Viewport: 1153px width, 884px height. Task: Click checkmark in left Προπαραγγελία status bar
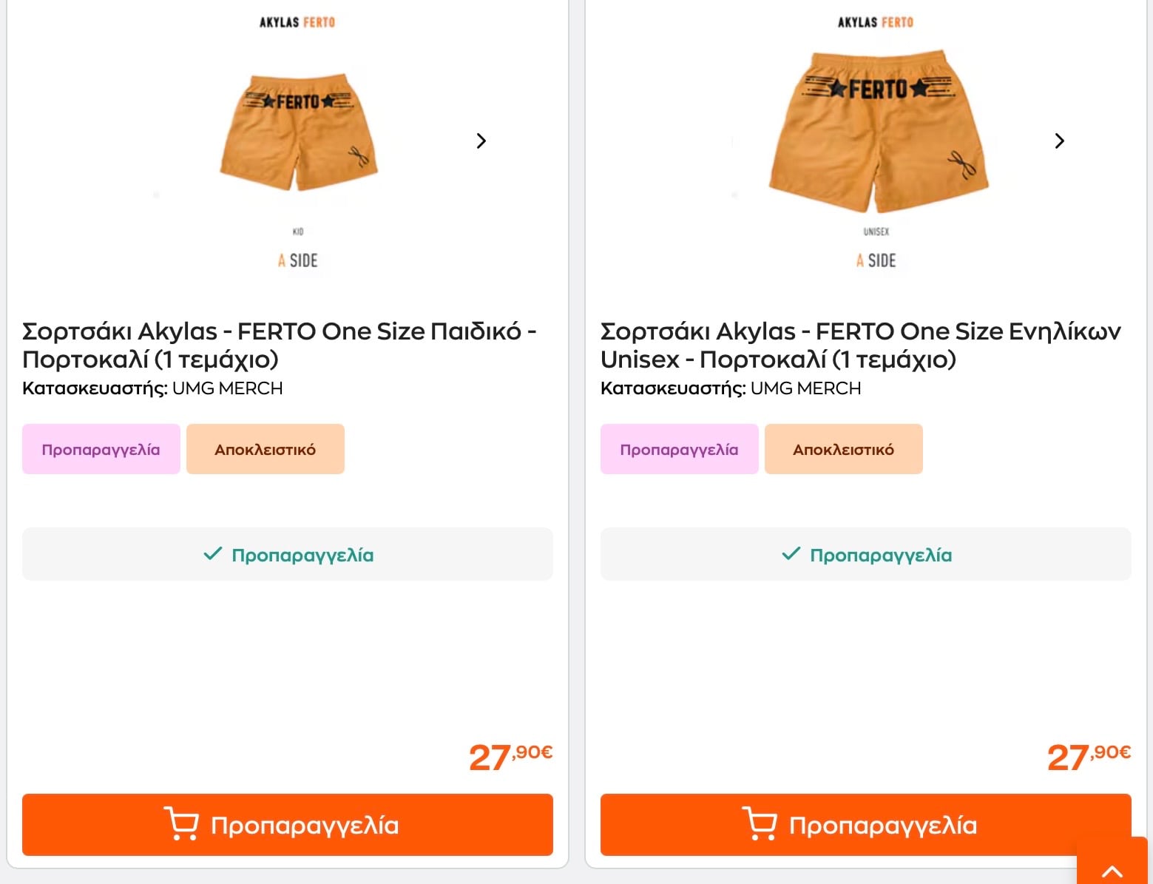[213, 553]
